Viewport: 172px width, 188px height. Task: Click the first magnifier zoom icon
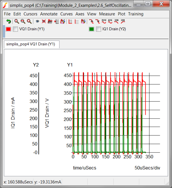(17, 21)
